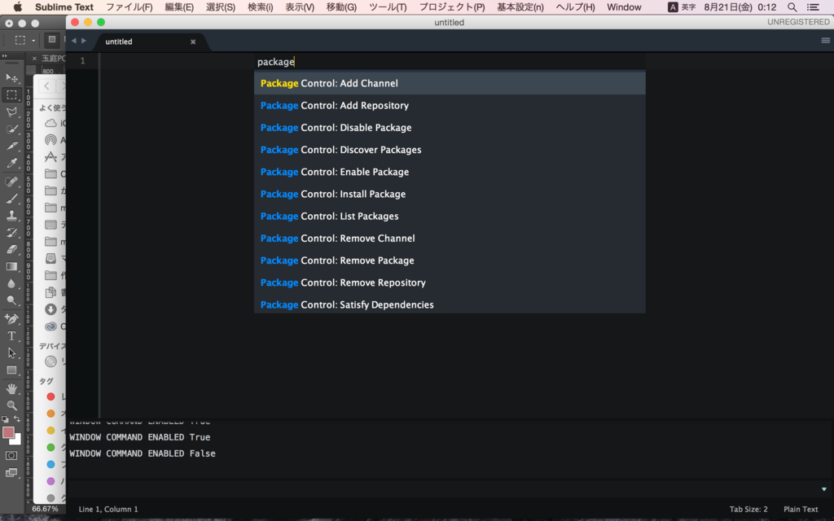This screenshot has width=834, height=521.
Task: Open Plain Text syntax selector in status bar
Action: click(801, 510)
